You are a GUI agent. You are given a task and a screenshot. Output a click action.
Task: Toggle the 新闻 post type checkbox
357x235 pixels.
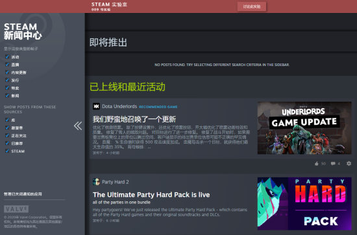coord(7,95)
